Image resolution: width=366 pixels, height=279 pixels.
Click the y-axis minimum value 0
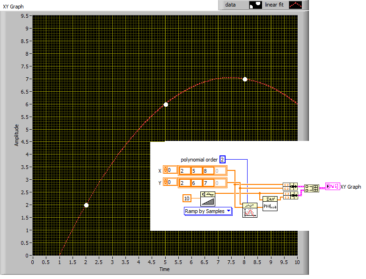27,256
